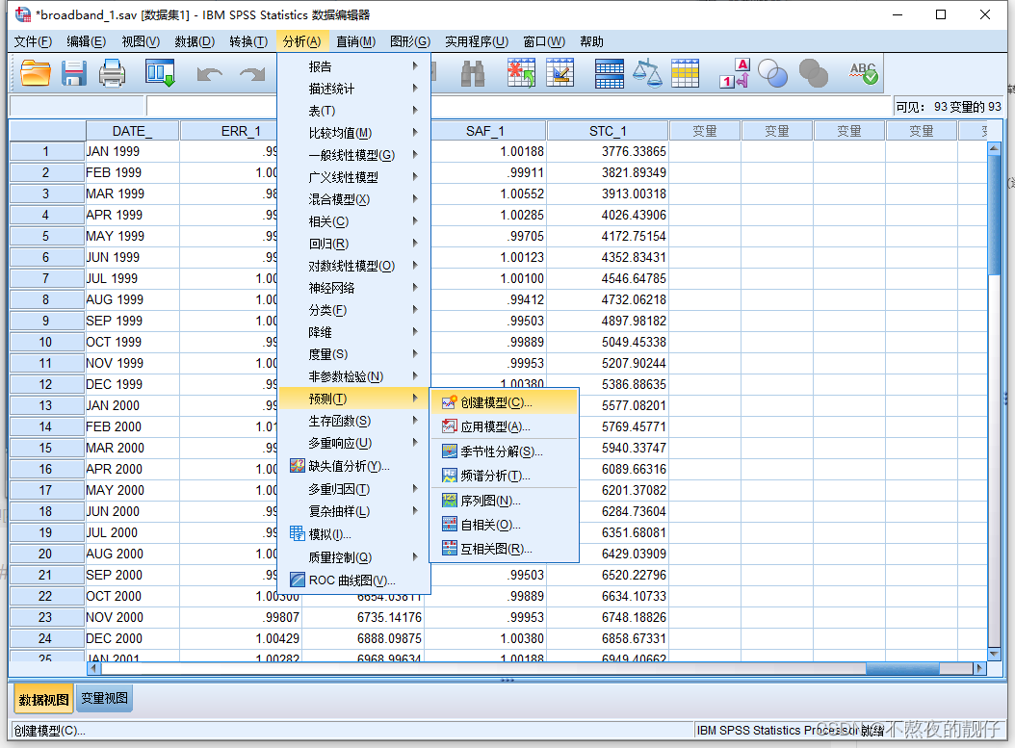Screen dimensions: 1015x748
Task: Expand the 质量控制(Q) submenu
Action: tap(354, 557)
